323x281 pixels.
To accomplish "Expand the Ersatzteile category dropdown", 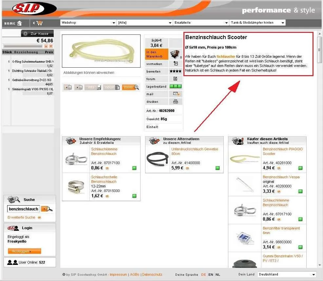I will (201, 23).
